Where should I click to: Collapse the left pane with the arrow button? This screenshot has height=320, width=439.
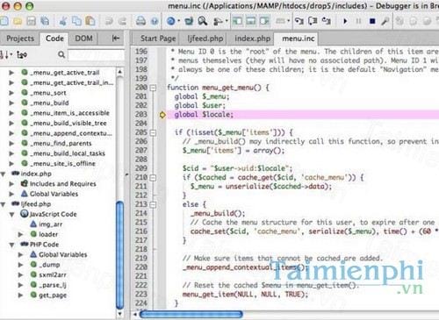coord(116,39)
